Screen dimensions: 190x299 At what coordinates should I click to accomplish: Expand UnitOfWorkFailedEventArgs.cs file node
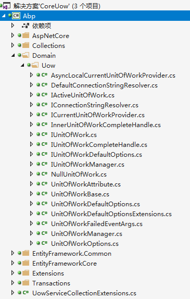(x=31, y=223)
